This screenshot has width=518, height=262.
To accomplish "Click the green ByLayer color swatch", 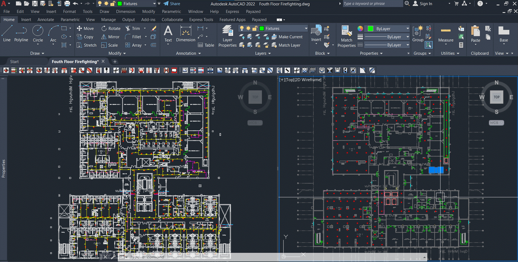I will (371, 29).
